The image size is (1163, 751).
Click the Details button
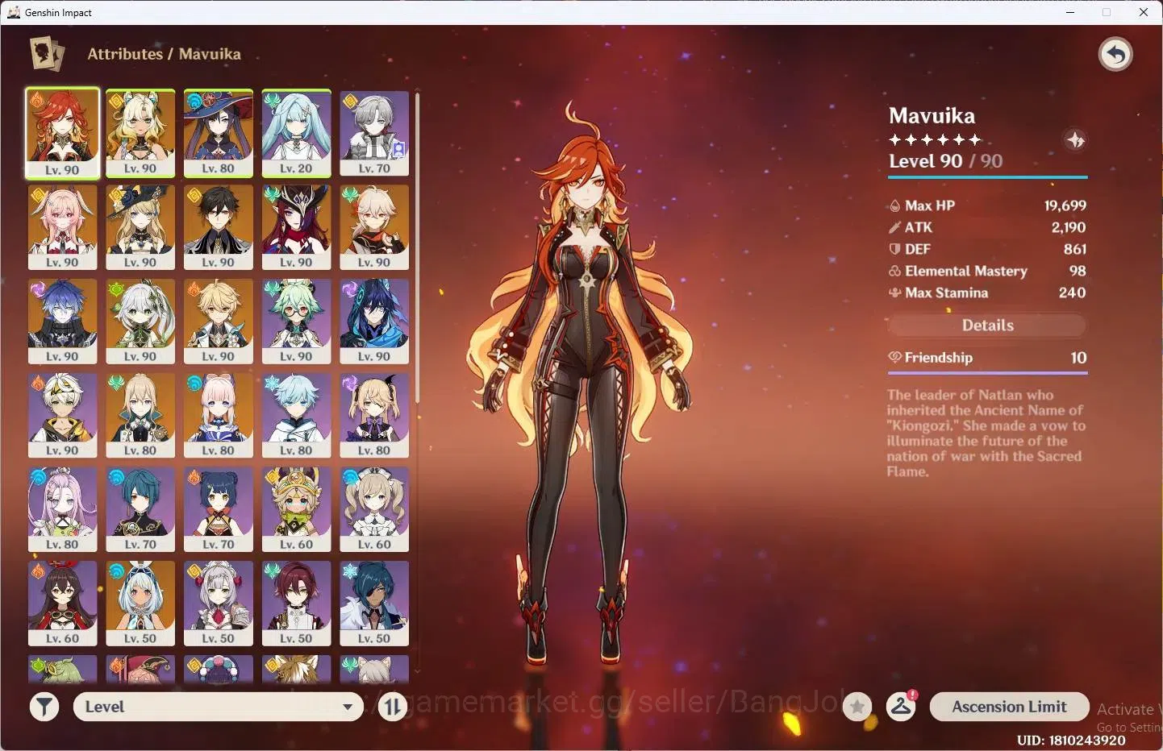pyautogui.click(x=987, y=326)
